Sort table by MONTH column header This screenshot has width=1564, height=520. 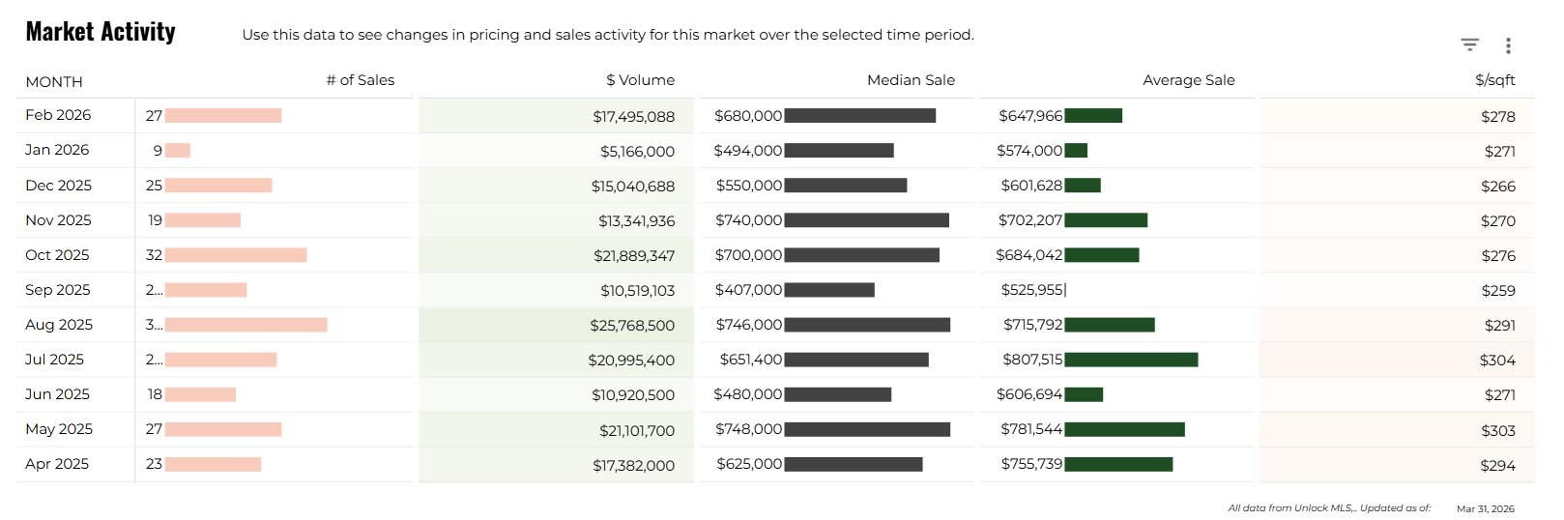pos(54,81)
